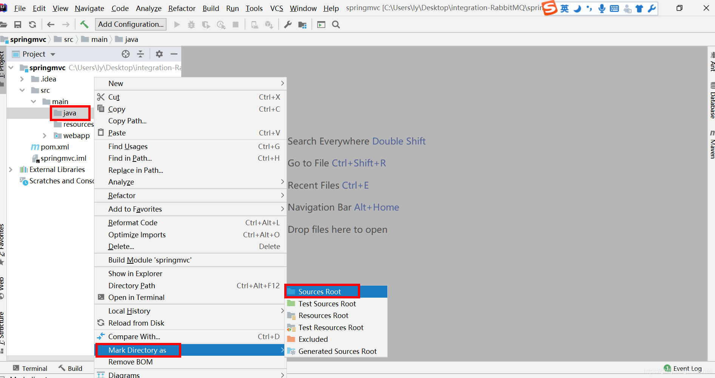This screenshot has width=715, height=378.
Task: Open the File menu
Action: point(20,8)
